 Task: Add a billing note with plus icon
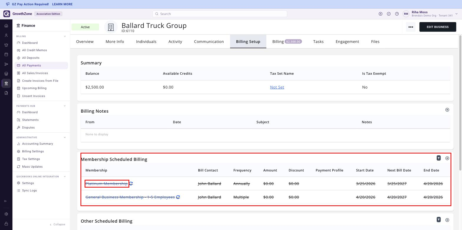click(447, 110)
